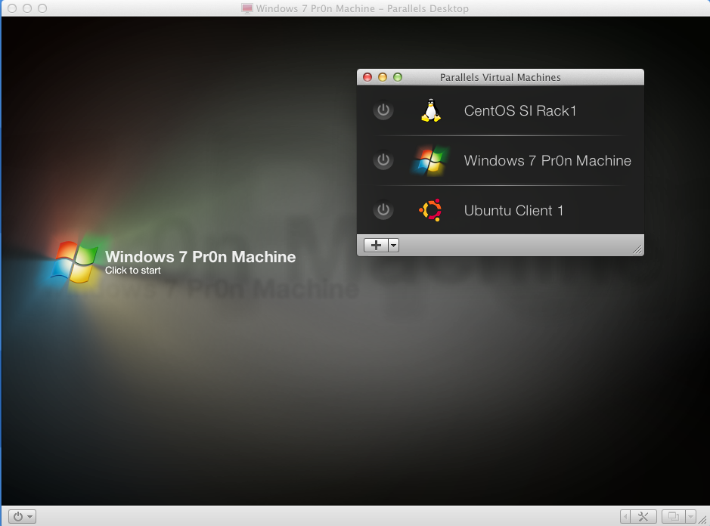This screenshot has width=710, height=526.
Task: Select CentOS SI Rack1 entry text
Action: [x=519, y=111]
